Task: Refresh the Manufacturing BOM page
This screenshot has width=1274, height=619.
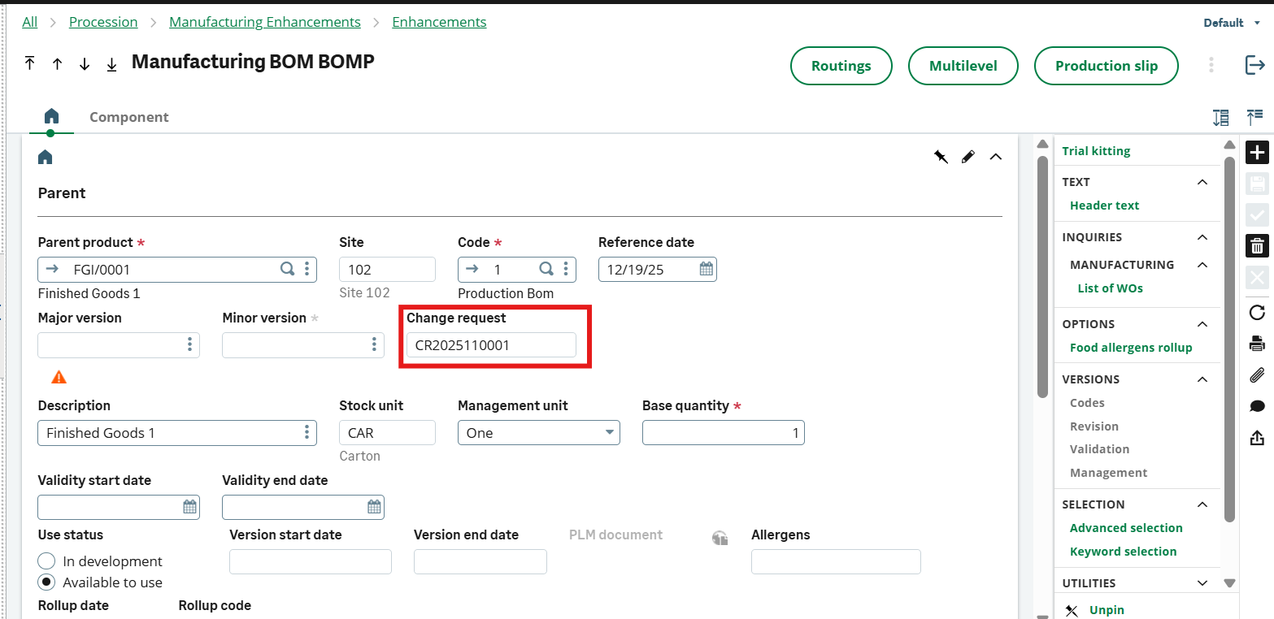Action: (1257, 312)
